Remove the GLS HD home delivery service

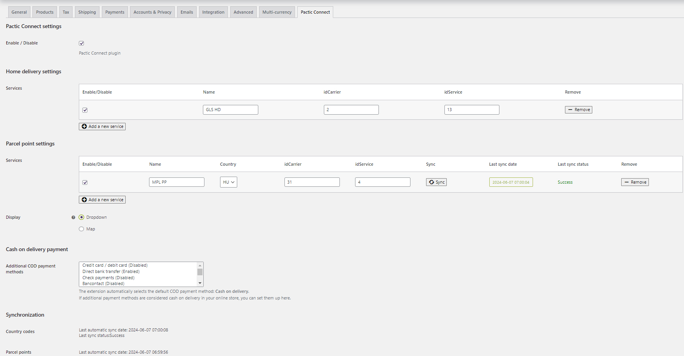tap(579, 110)
